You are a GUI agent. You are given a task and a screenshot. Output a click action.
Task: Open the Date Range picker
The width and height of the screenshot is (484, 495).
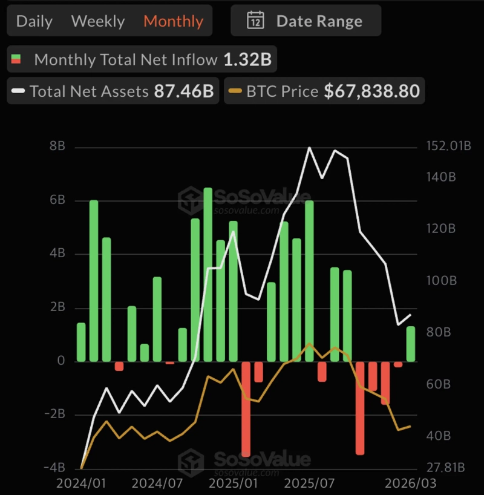306,21
